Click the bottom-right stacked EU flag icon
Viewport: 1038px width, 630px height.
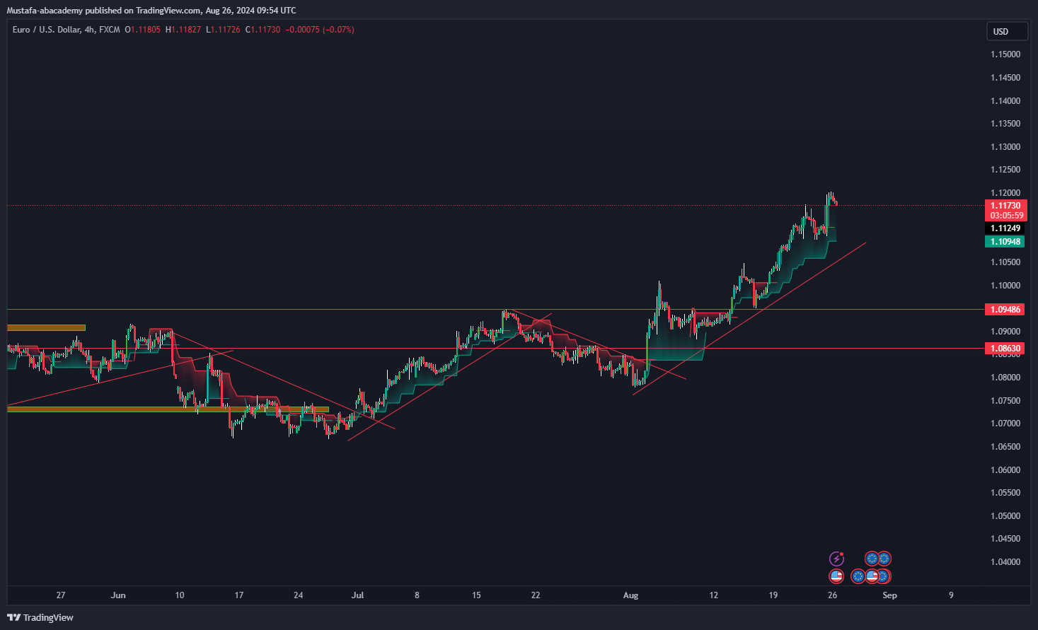click(x=884, y=576)
